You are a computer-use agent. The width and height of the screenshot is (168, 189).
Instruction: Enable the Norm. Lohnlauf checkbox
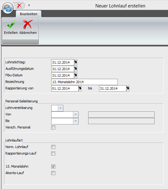click(53, 147)
